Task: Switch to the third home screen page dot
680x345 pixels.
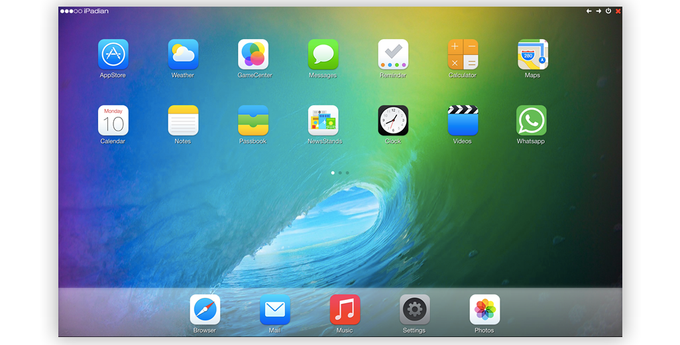Action: click(x=347, y=172)
